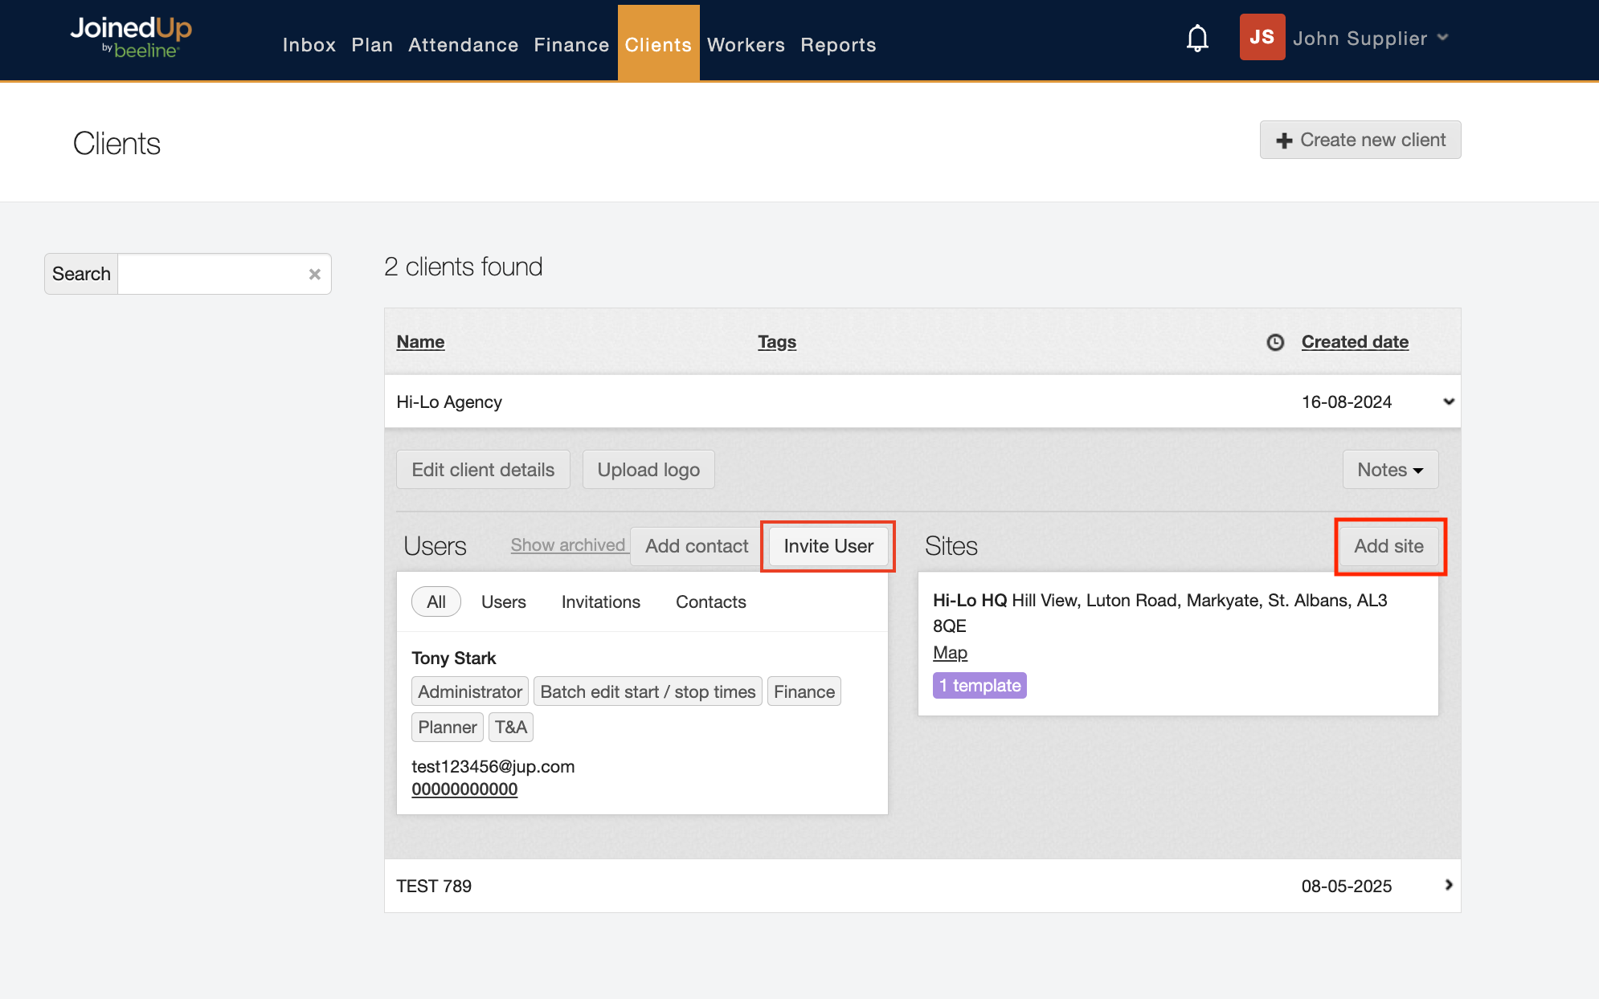Click Create new client
The height and width of the screenshot is (999, 1599).
tap(1360, 140)
